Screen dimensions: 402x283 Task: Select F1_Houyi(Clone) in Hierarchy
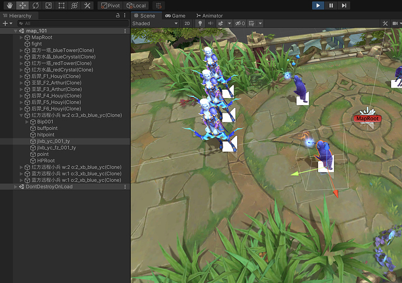(x=56, y=76)
